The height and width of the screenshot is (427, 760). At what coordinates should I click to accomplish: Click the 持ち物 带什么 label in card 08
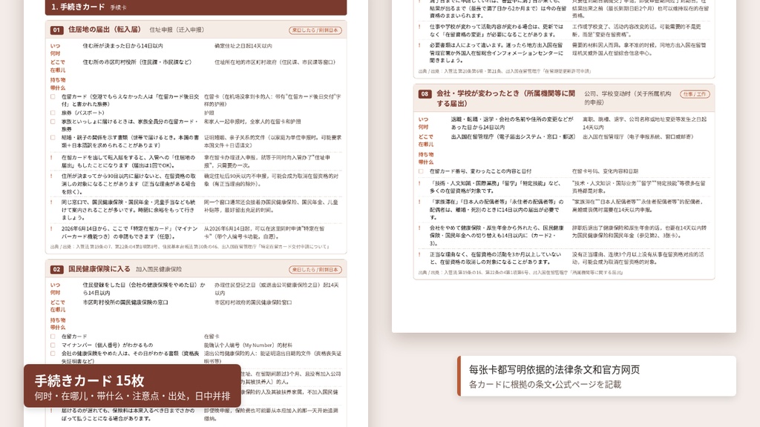426,159
